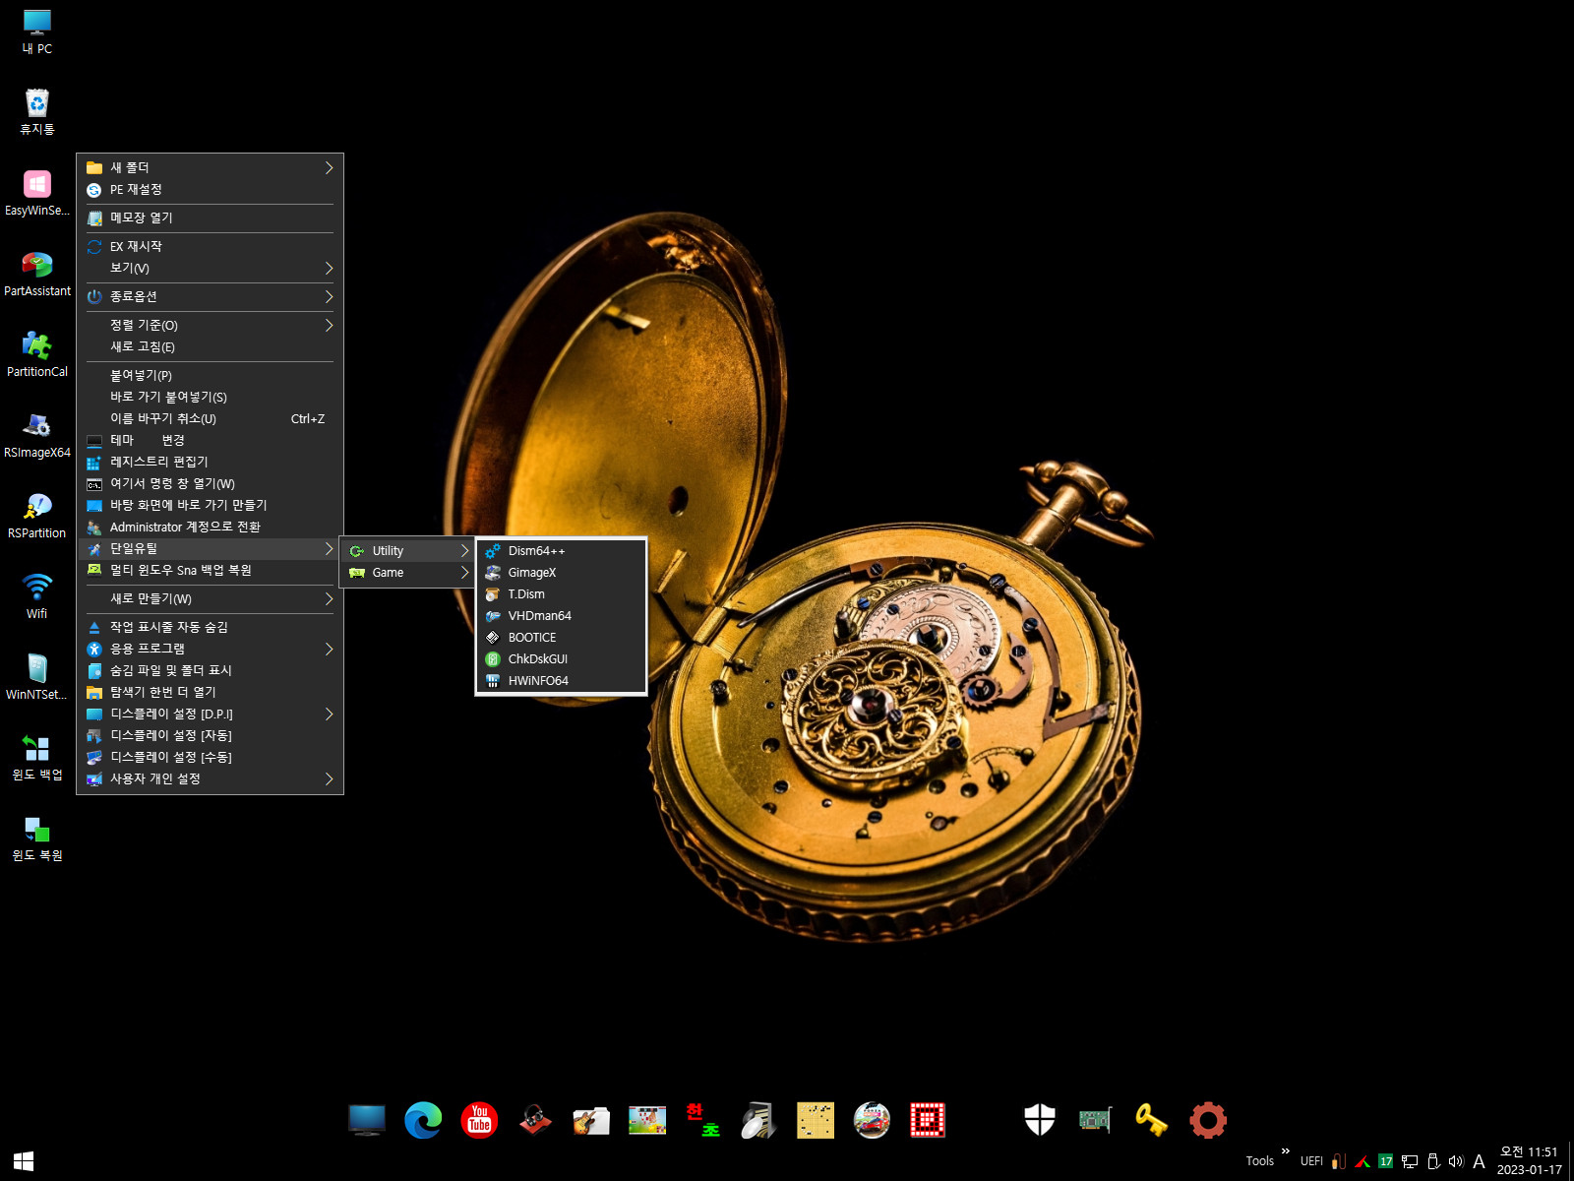Expand the 응용 프로그램 submenu arrow
Viewport: 1574px width, 1181px height.
[329, 650]
